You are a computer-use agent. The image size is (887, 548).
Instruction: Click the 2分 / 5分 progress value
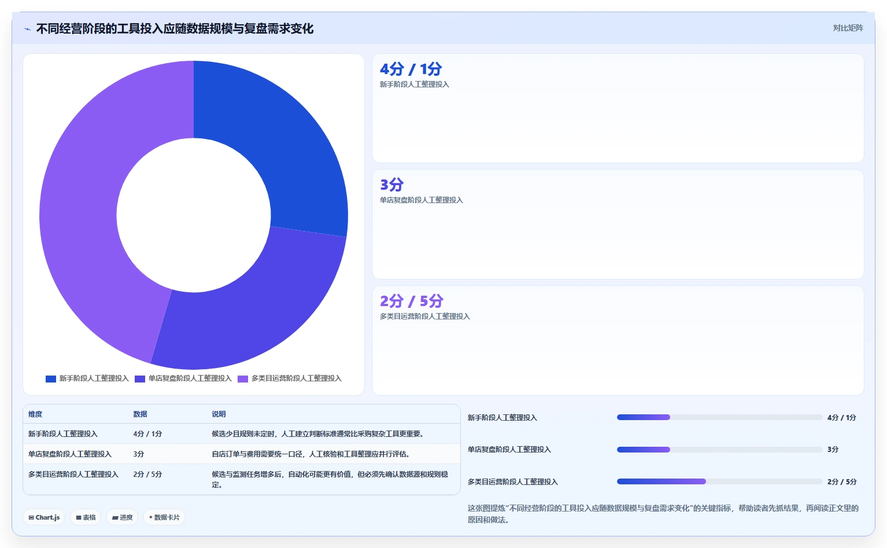[x=842, y=482]
